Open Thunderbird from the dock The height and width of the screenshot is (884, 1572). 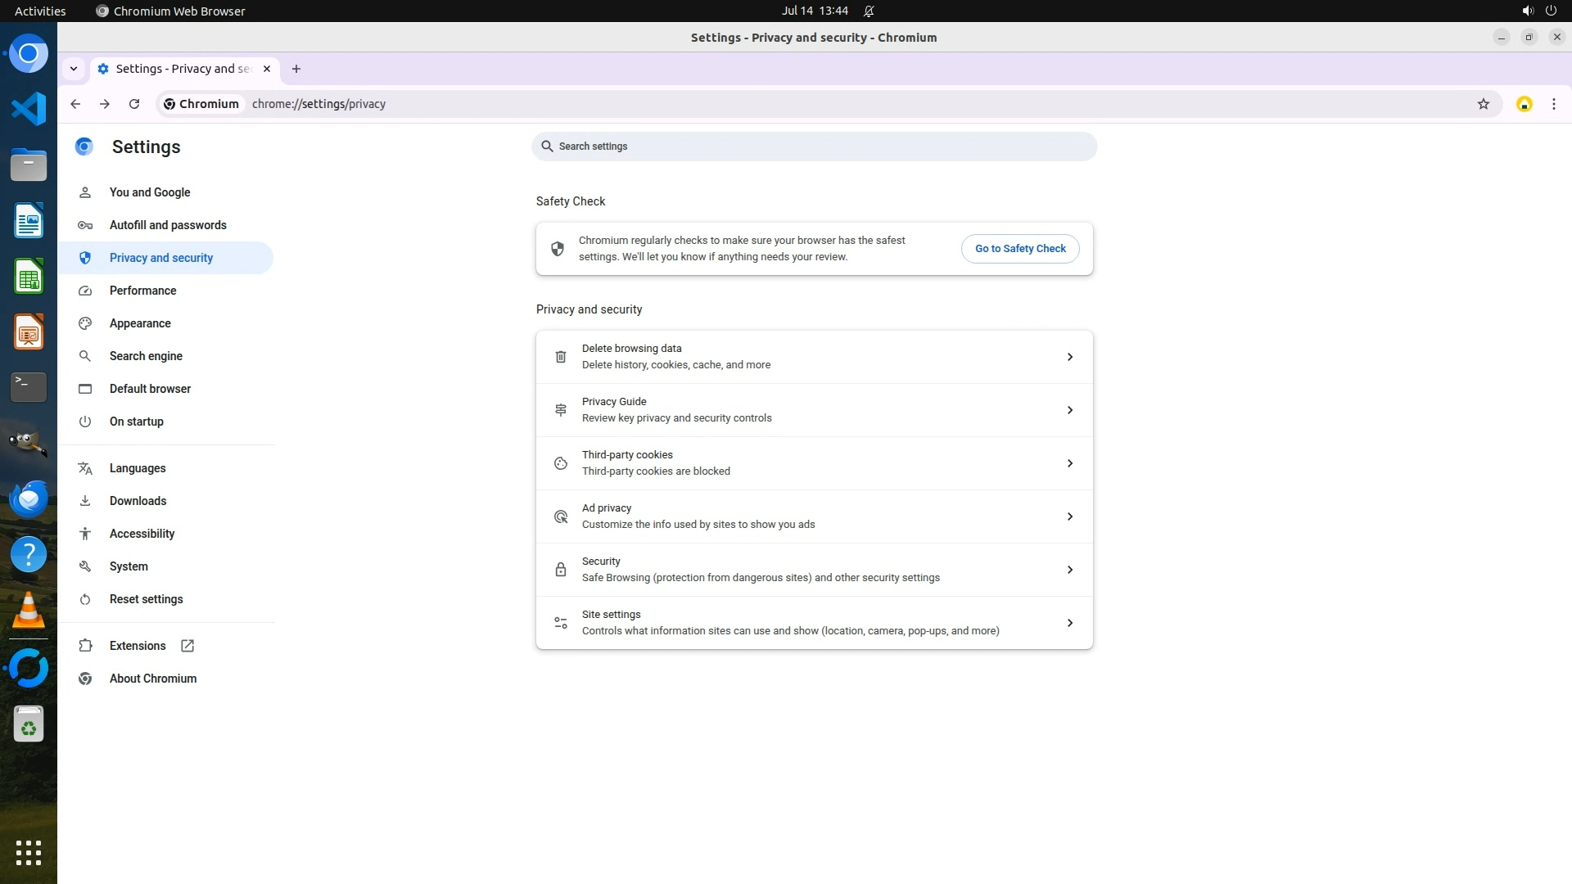[29, 498]
